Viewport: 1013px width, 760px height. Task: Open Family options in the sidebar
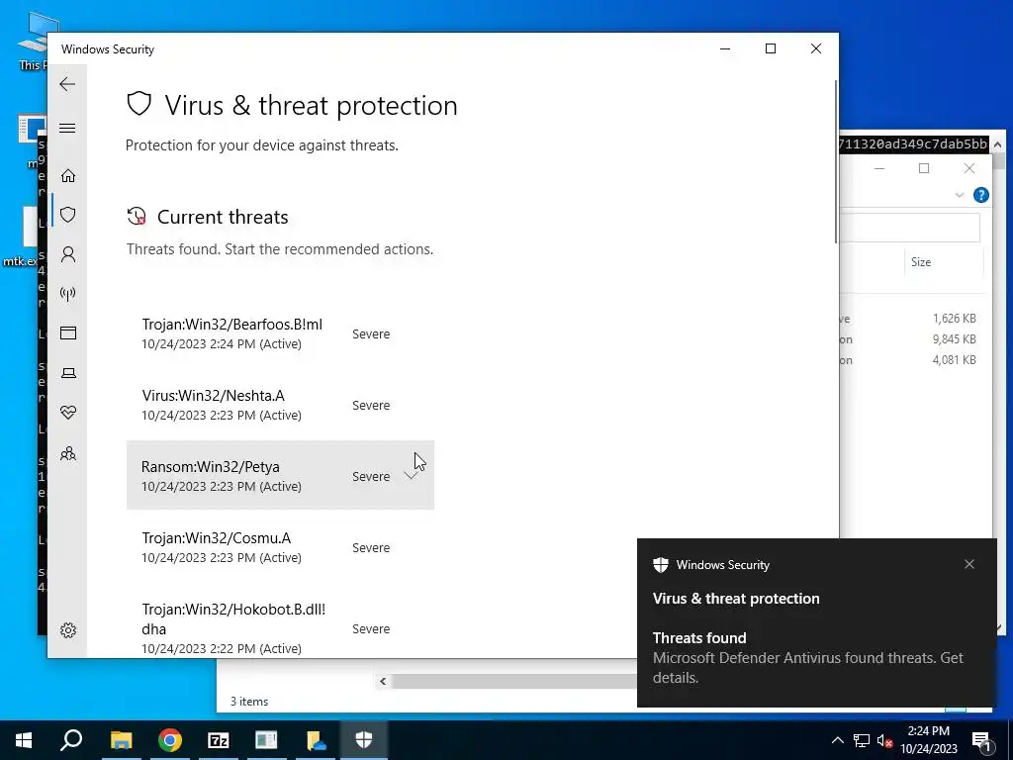(68, 453)
